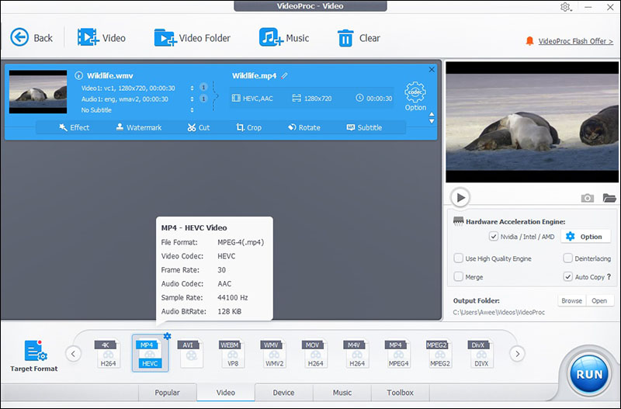621x409 pixels.
Task: Play the video preview
Action: (460, 197)
